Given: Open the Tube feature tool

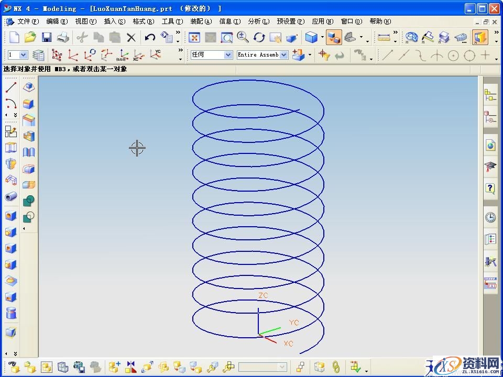Looking at the screenshot, I should 11,197.
